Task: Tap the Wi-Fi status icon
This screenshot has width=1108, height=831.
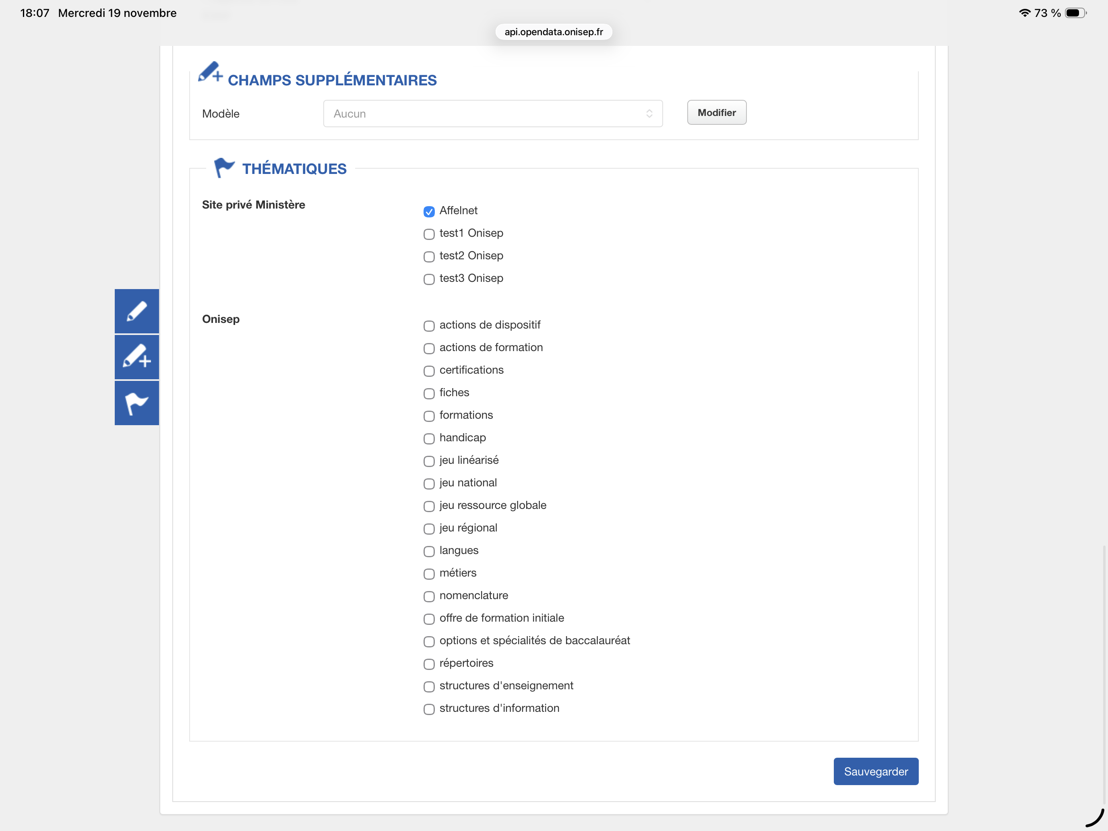Action: pyautogui.click(x=1024, y=13)
